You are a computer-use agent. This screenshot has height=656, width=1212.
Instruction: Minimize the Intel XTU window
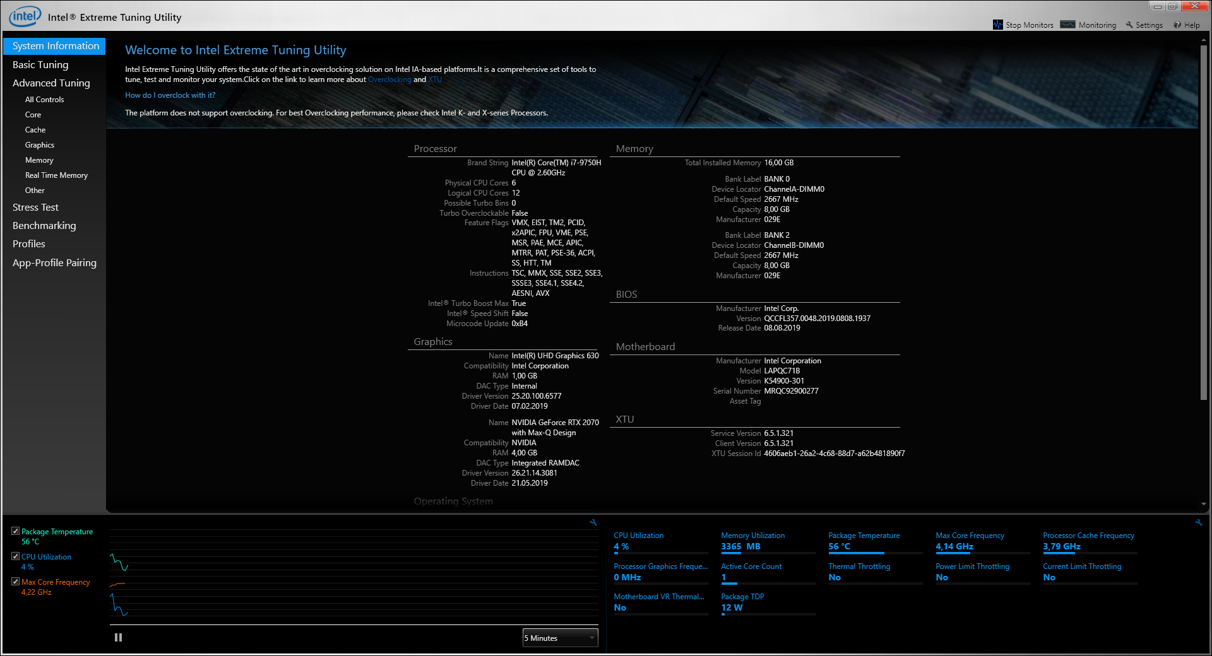tap(1157, 6)
